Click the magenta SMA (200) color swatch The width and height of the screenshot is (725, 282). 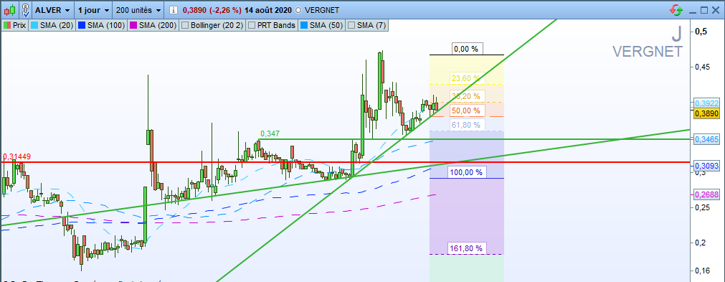coord(133,25)
